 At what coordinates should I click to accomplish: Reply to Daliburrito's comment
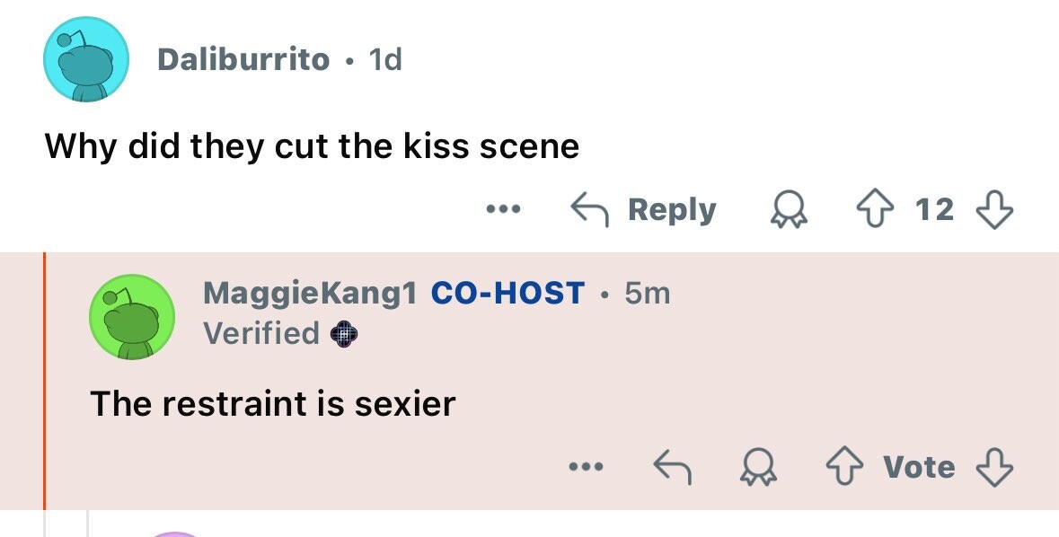pos(644,210)
